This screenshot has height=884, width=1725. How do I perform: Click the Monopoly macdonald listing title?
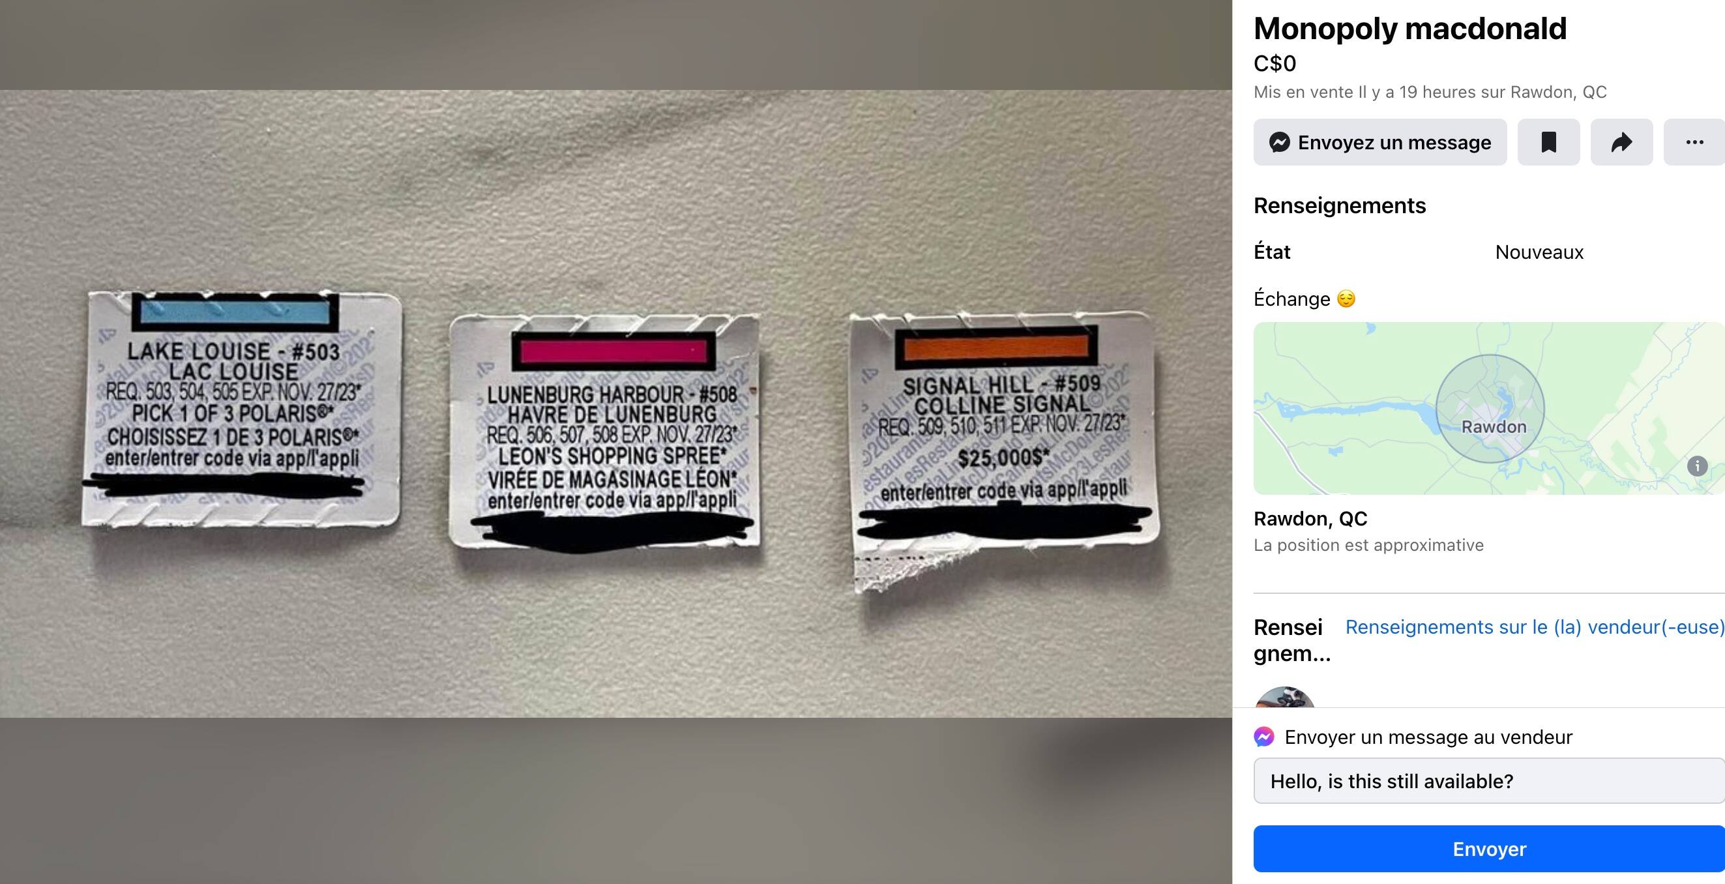1409,29
